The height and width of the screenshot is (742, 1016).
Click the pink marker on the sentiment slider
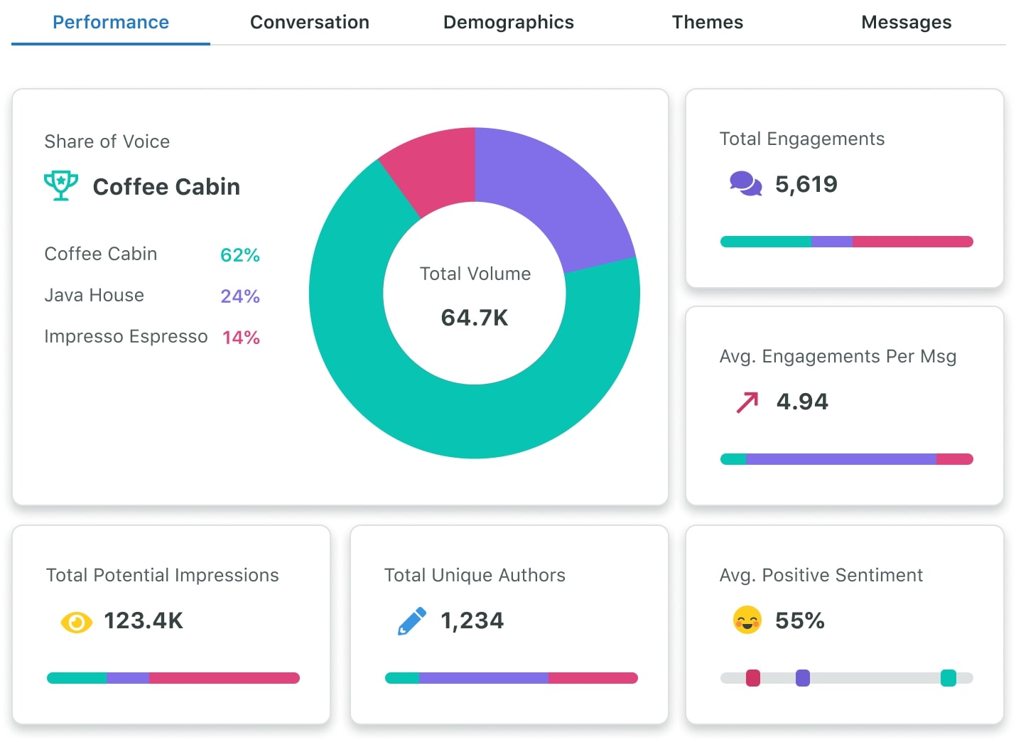[x=754, y=678]
